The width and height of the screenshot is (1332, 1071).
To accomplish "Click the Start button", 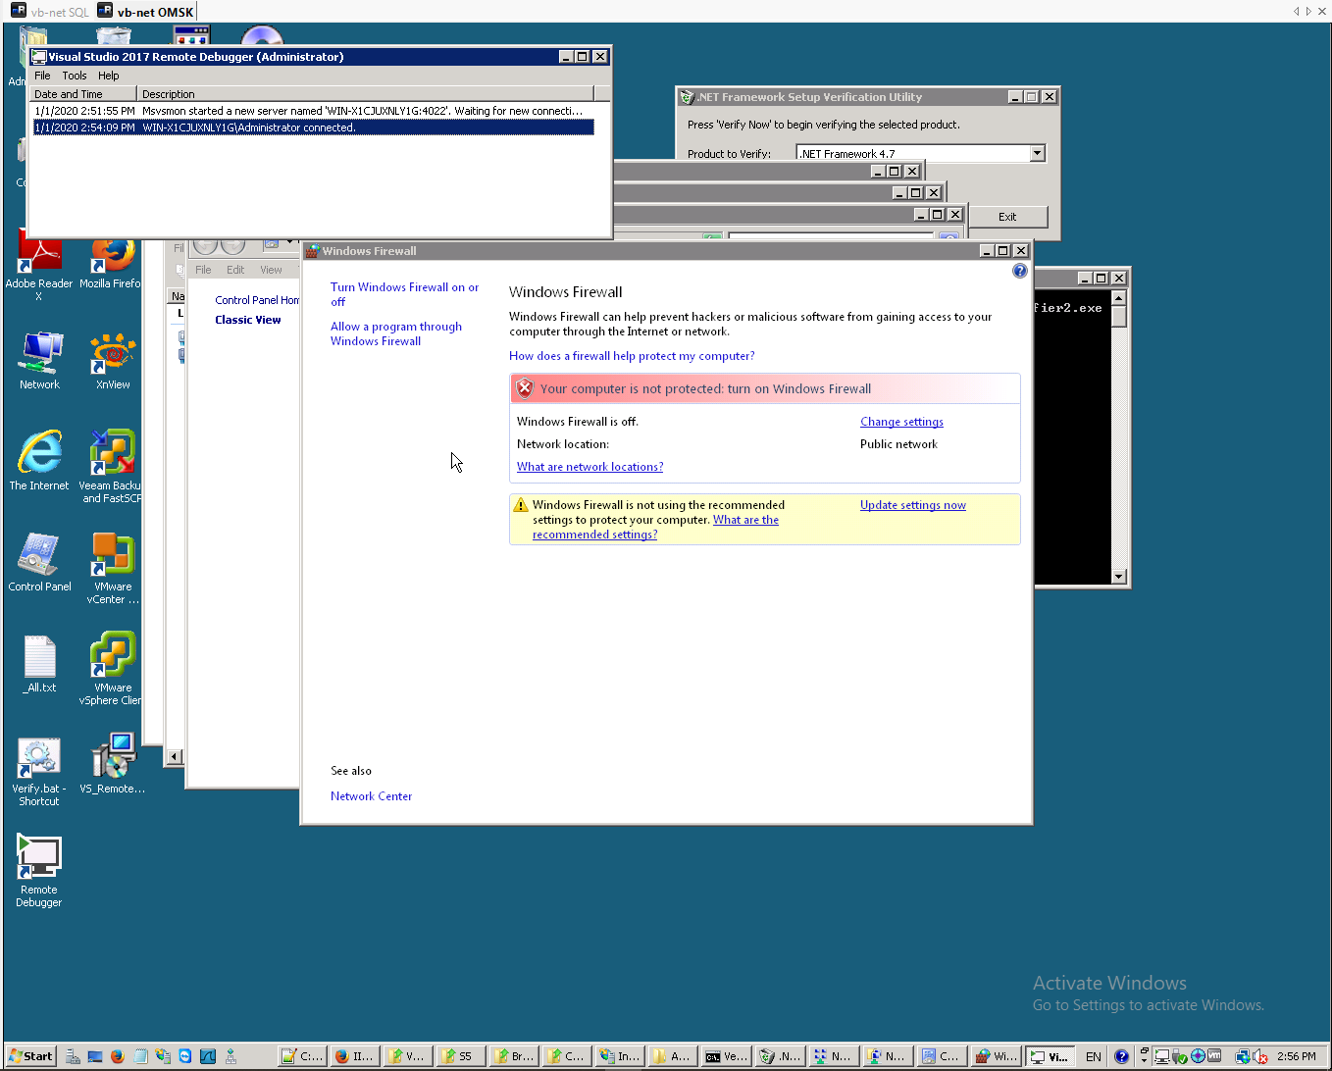I will coord(31,1056).
